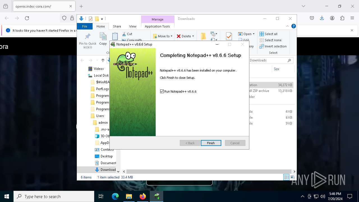Click the Cut scissors command
359x202 pixels.
click(x=127, y=34)
